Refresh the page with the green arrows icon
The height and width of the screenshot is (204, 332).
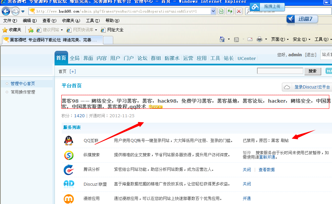click(x=230, y=11)
